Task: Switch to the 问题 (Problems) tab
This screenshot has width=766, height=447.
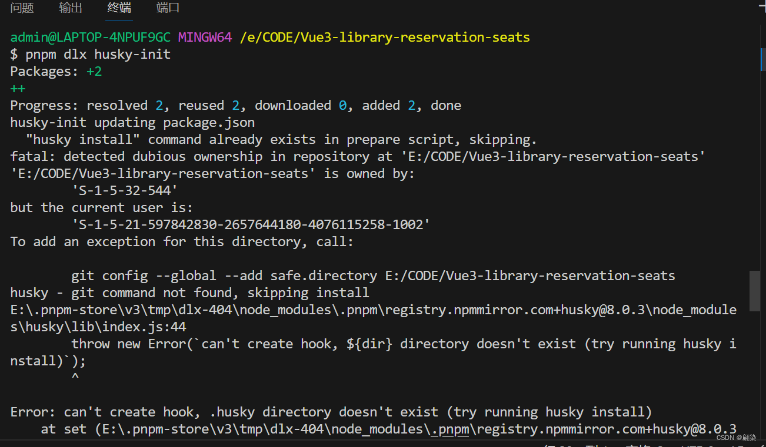Action: (22, 8)
